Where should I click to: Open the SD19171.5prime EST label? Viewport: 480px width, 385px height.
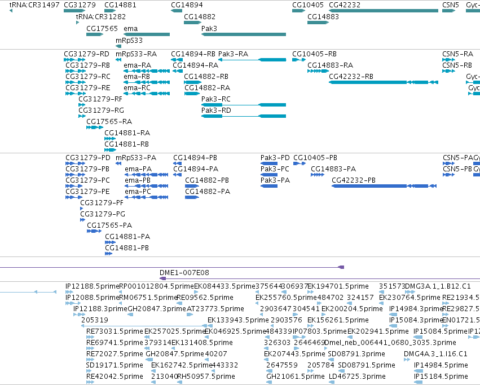coord(115,365)
